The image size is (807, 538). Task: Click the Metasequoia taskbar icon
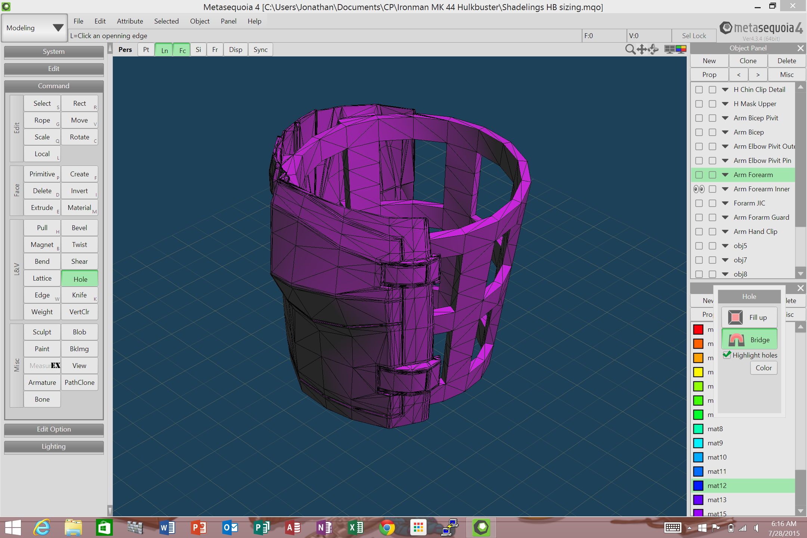coord(481,528)
